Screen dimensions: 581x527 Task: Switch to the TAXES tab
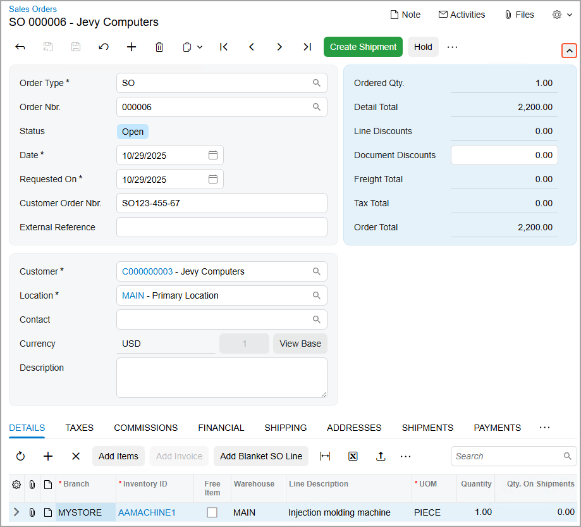(x=79, y=428)
